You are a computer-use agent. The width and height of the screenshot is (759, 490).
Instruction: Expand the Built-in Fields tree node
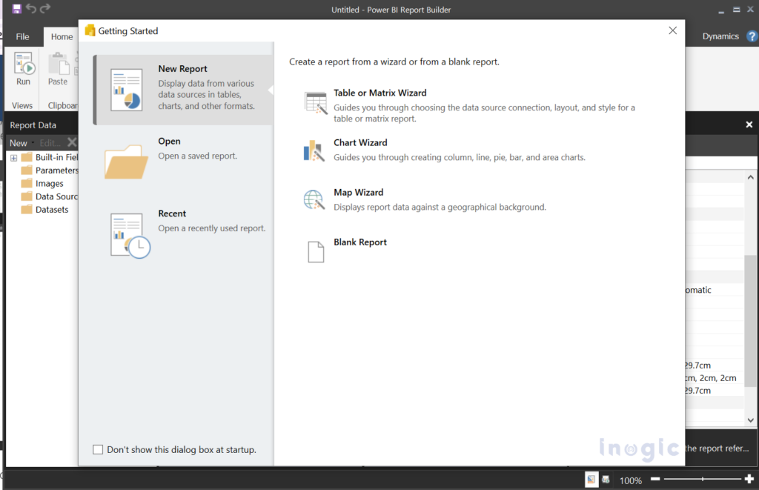point(15,156)
